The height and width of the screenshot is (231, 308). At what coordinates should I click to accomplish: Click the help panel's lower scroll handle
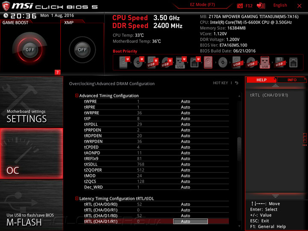[x=275, y=196]
